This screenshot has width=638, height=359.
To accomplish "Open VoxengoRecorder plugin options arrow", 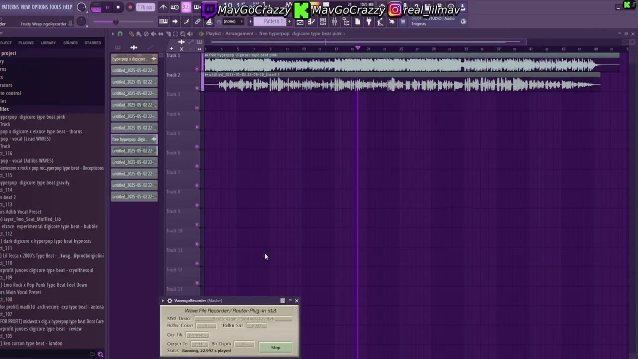I will click(162, 301).
